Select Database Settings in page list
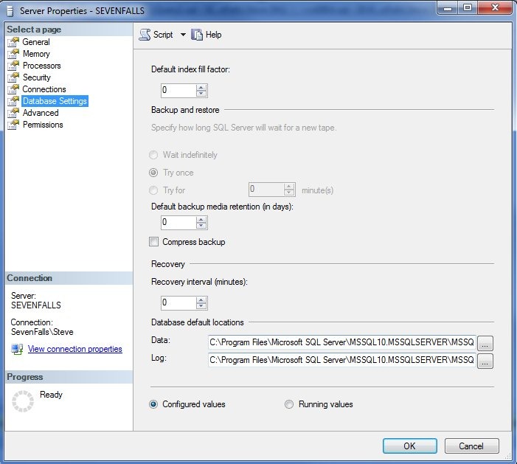517x464 pixels. (55, 101)
